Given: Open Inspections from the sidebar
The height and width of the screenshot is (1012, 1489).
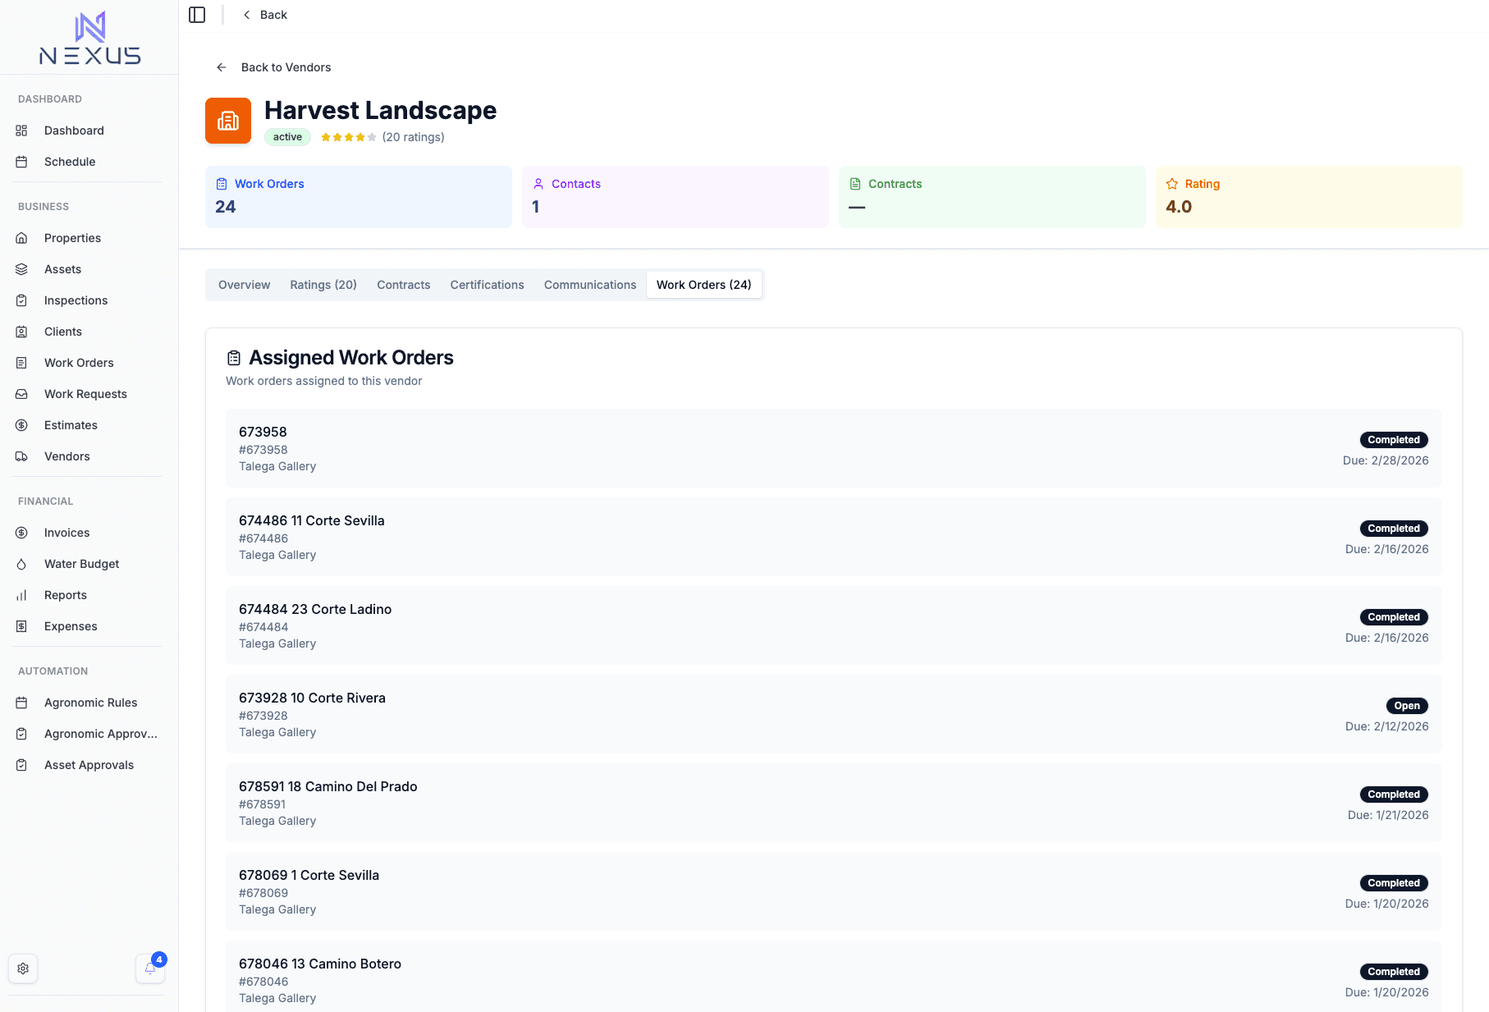Looking at the screenshot, I should point(76,300).
